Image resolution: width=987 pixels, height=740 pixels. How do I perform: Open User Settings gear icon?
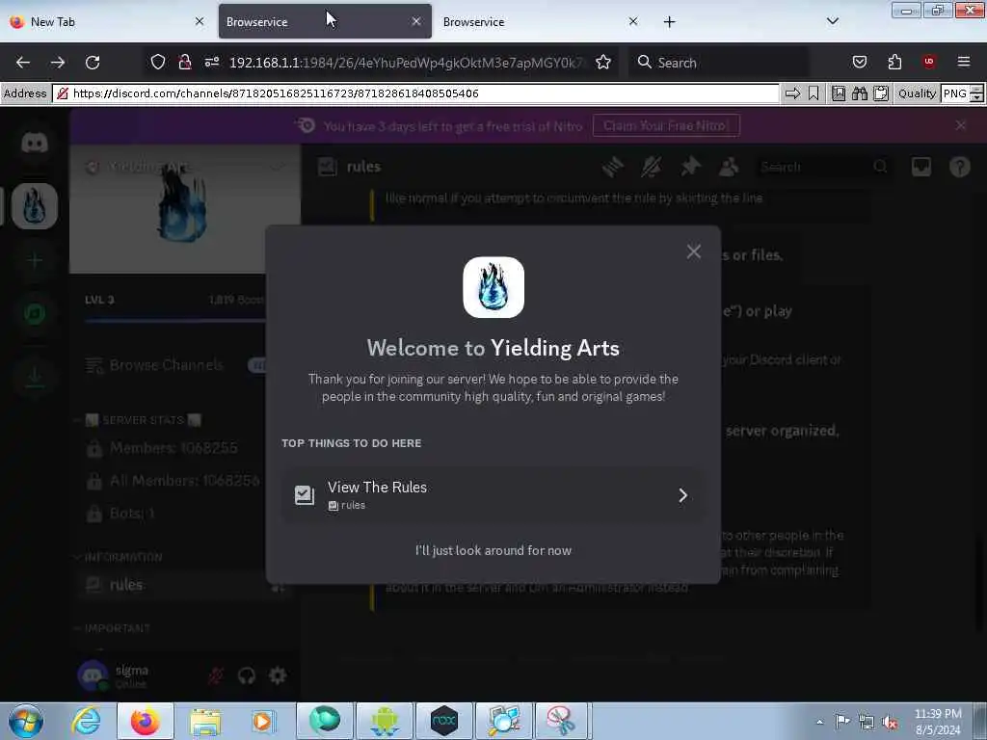278,675
